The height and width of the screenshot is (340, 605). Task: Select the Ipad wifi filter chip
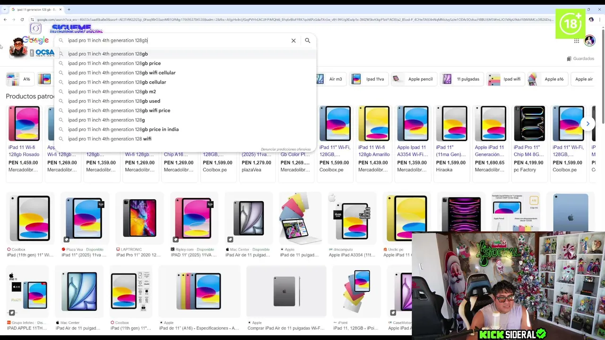click(506, 79)
